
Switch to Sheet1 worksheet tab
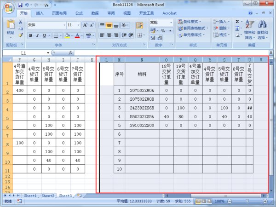[x=30, y=195]
